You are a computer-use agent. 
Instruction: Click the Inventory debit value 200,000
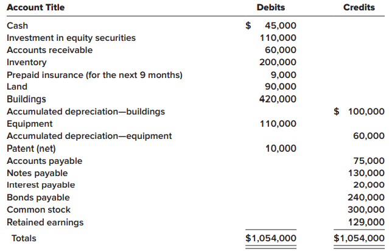(278, 62)
